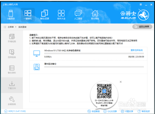Click 系统重装 in the breadcrumb
The image size is (155, 114).
click(x=22, y=27)
